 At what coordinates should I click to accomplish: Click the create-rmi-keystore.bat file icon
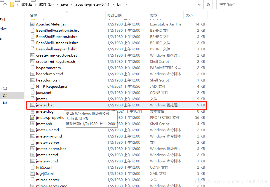tap(33, 55)
